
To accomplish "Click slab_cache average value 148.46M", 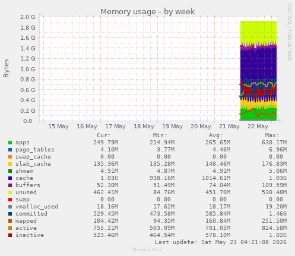I will pos(218,164).
